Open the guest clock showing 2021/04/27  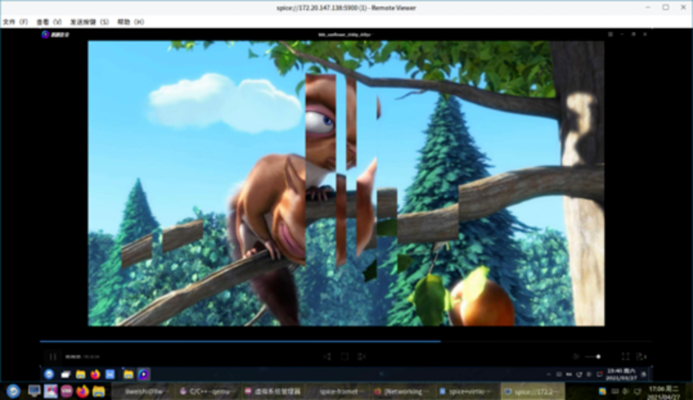(621, 374)
